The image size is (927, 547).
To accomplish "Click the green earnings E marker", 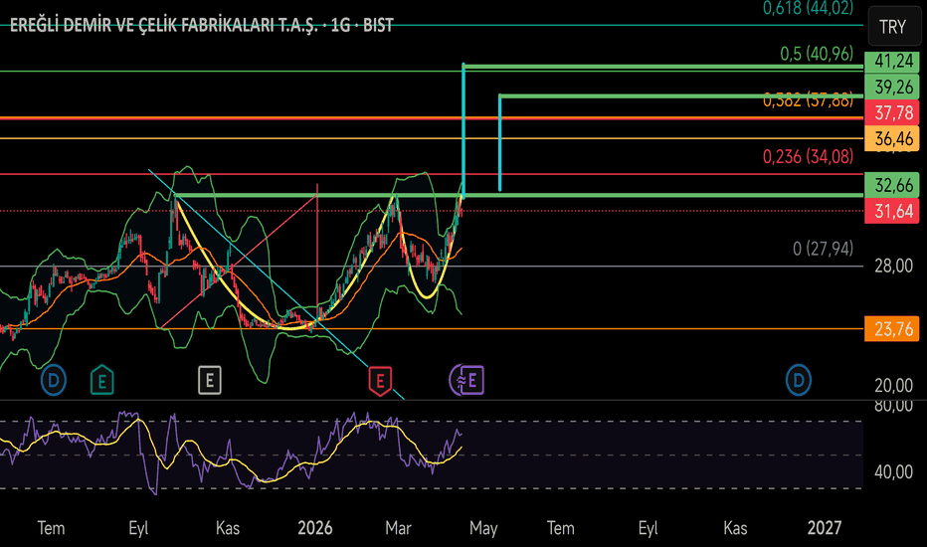I will [100, 379].
